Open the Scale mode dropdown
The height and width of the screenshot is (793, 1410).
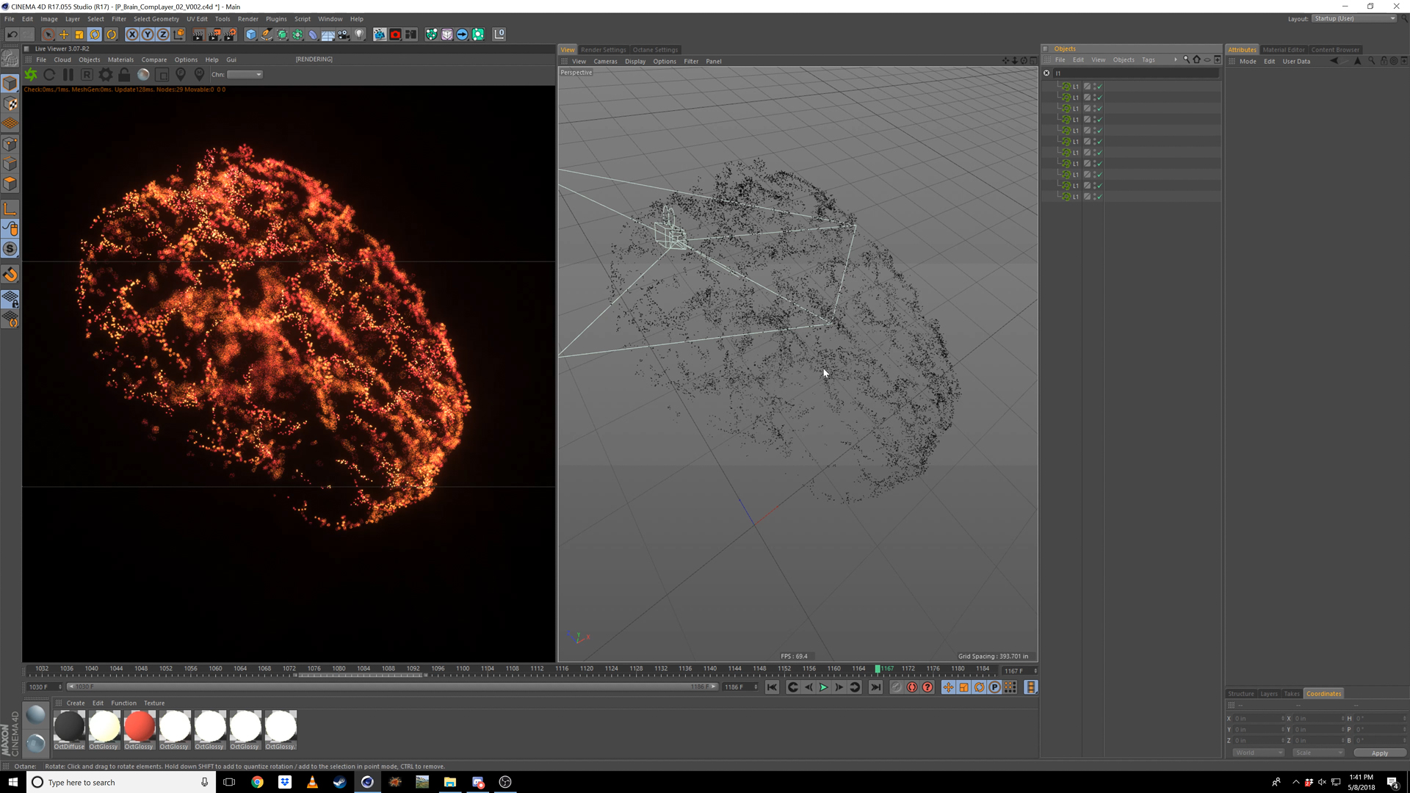tap(1318, 753)
